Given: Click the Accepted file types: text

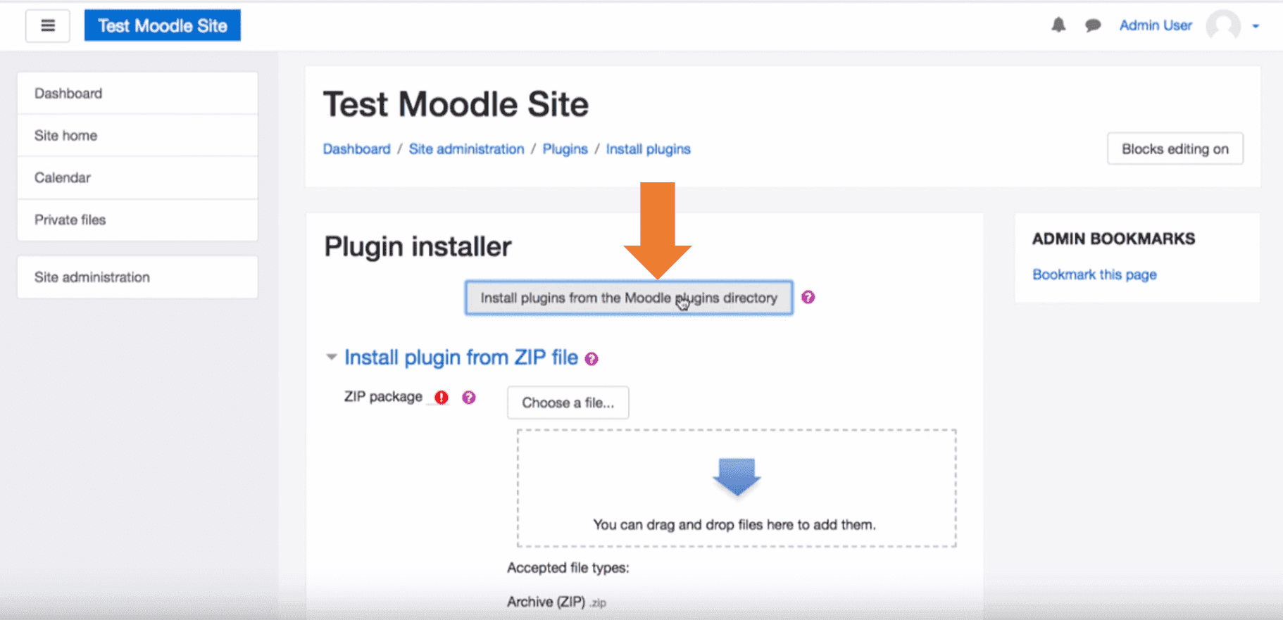Looking at the screenshot, I should pos(568,567).
